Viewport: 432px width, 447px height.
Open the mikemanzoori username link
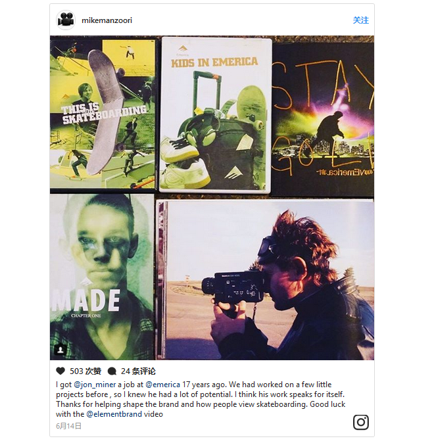tap(107, 20)
